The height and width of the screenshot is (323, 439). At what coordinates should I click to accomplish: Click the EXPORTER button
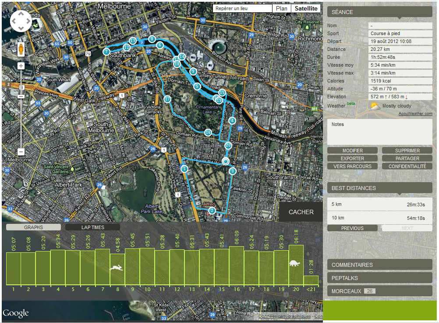pyautogui.click(x=352, y=158)
